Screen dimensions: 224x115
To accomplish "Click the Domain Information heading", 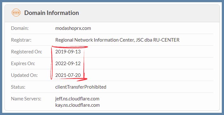I will (x=52, y=13).
